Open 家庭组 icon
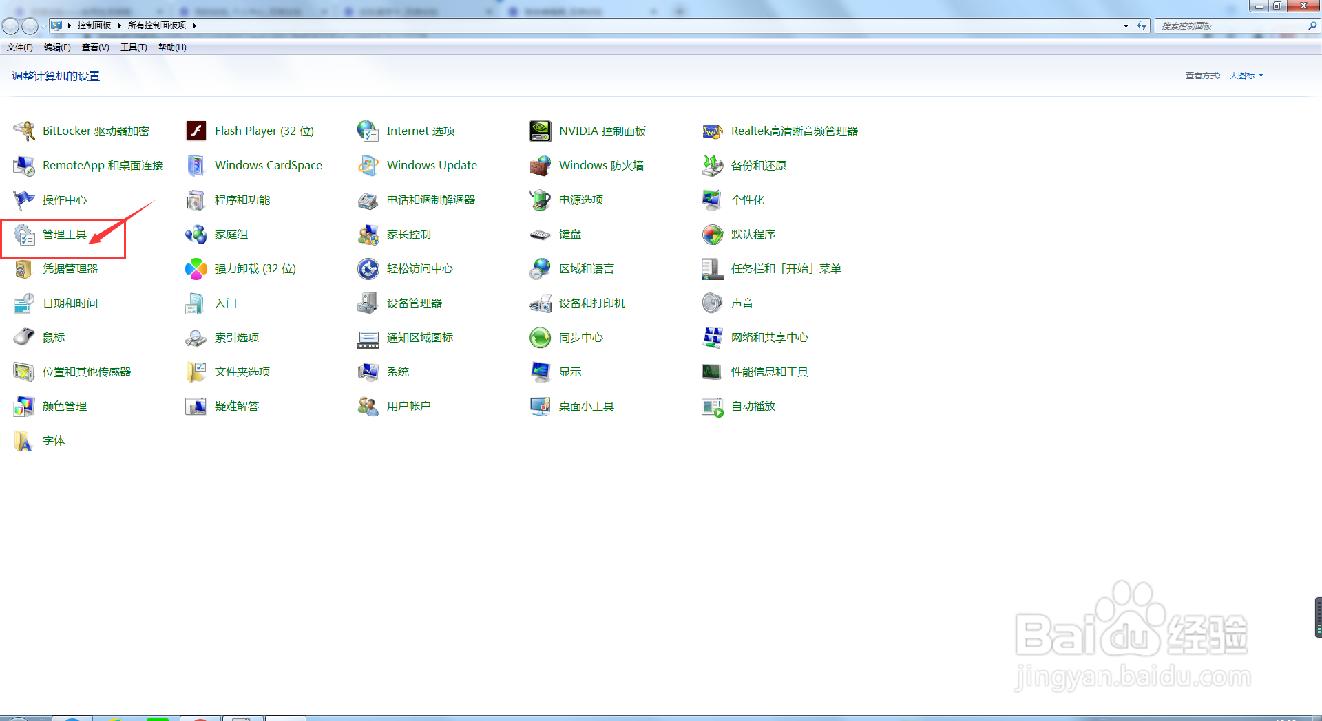The width and height of the screenshot is (1322, 721). click(196, 234)
